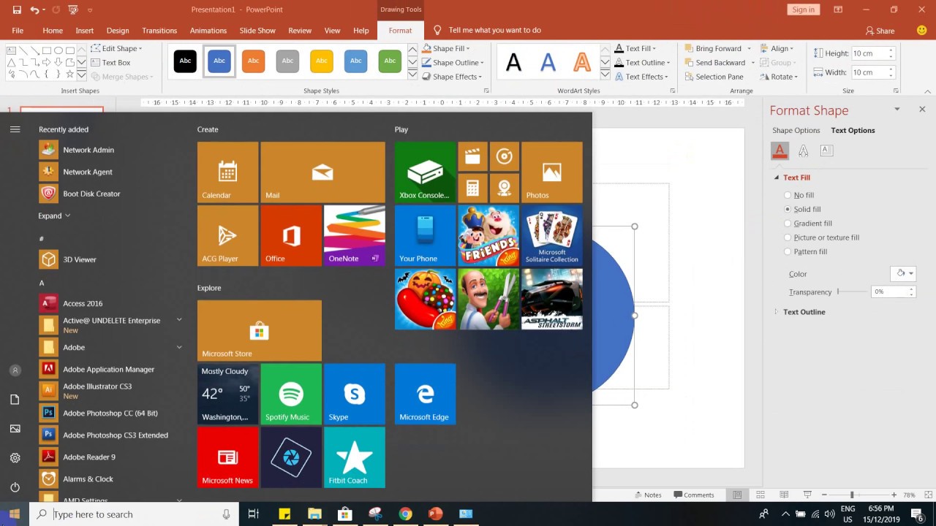Open the Slide Show tab

coord(257,31)
